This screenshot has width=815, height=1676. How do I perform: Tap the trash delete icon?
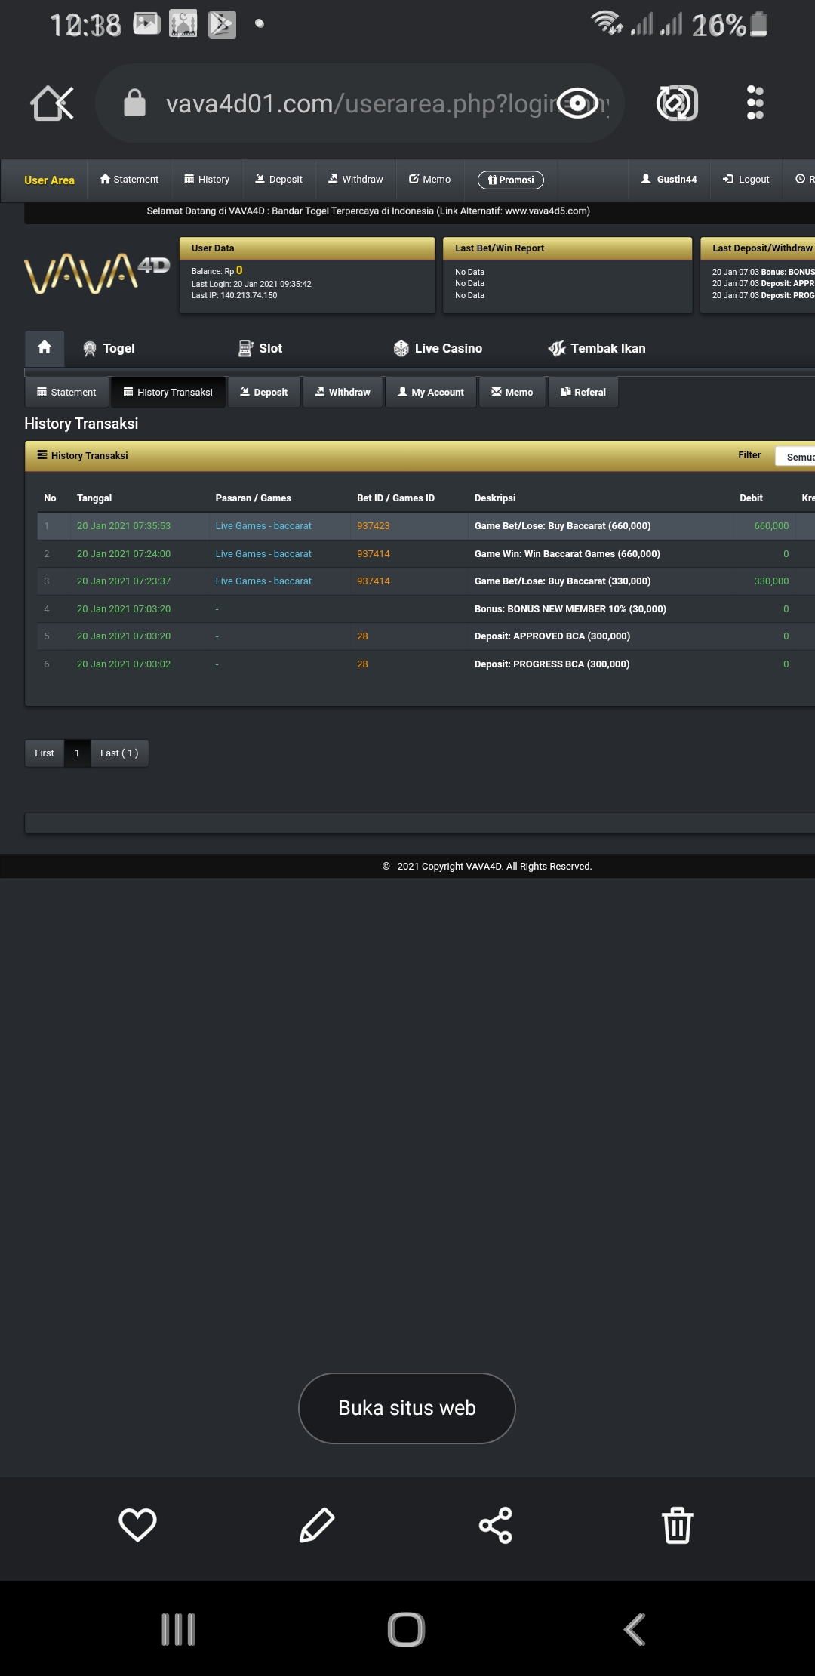click(677, 1524)
